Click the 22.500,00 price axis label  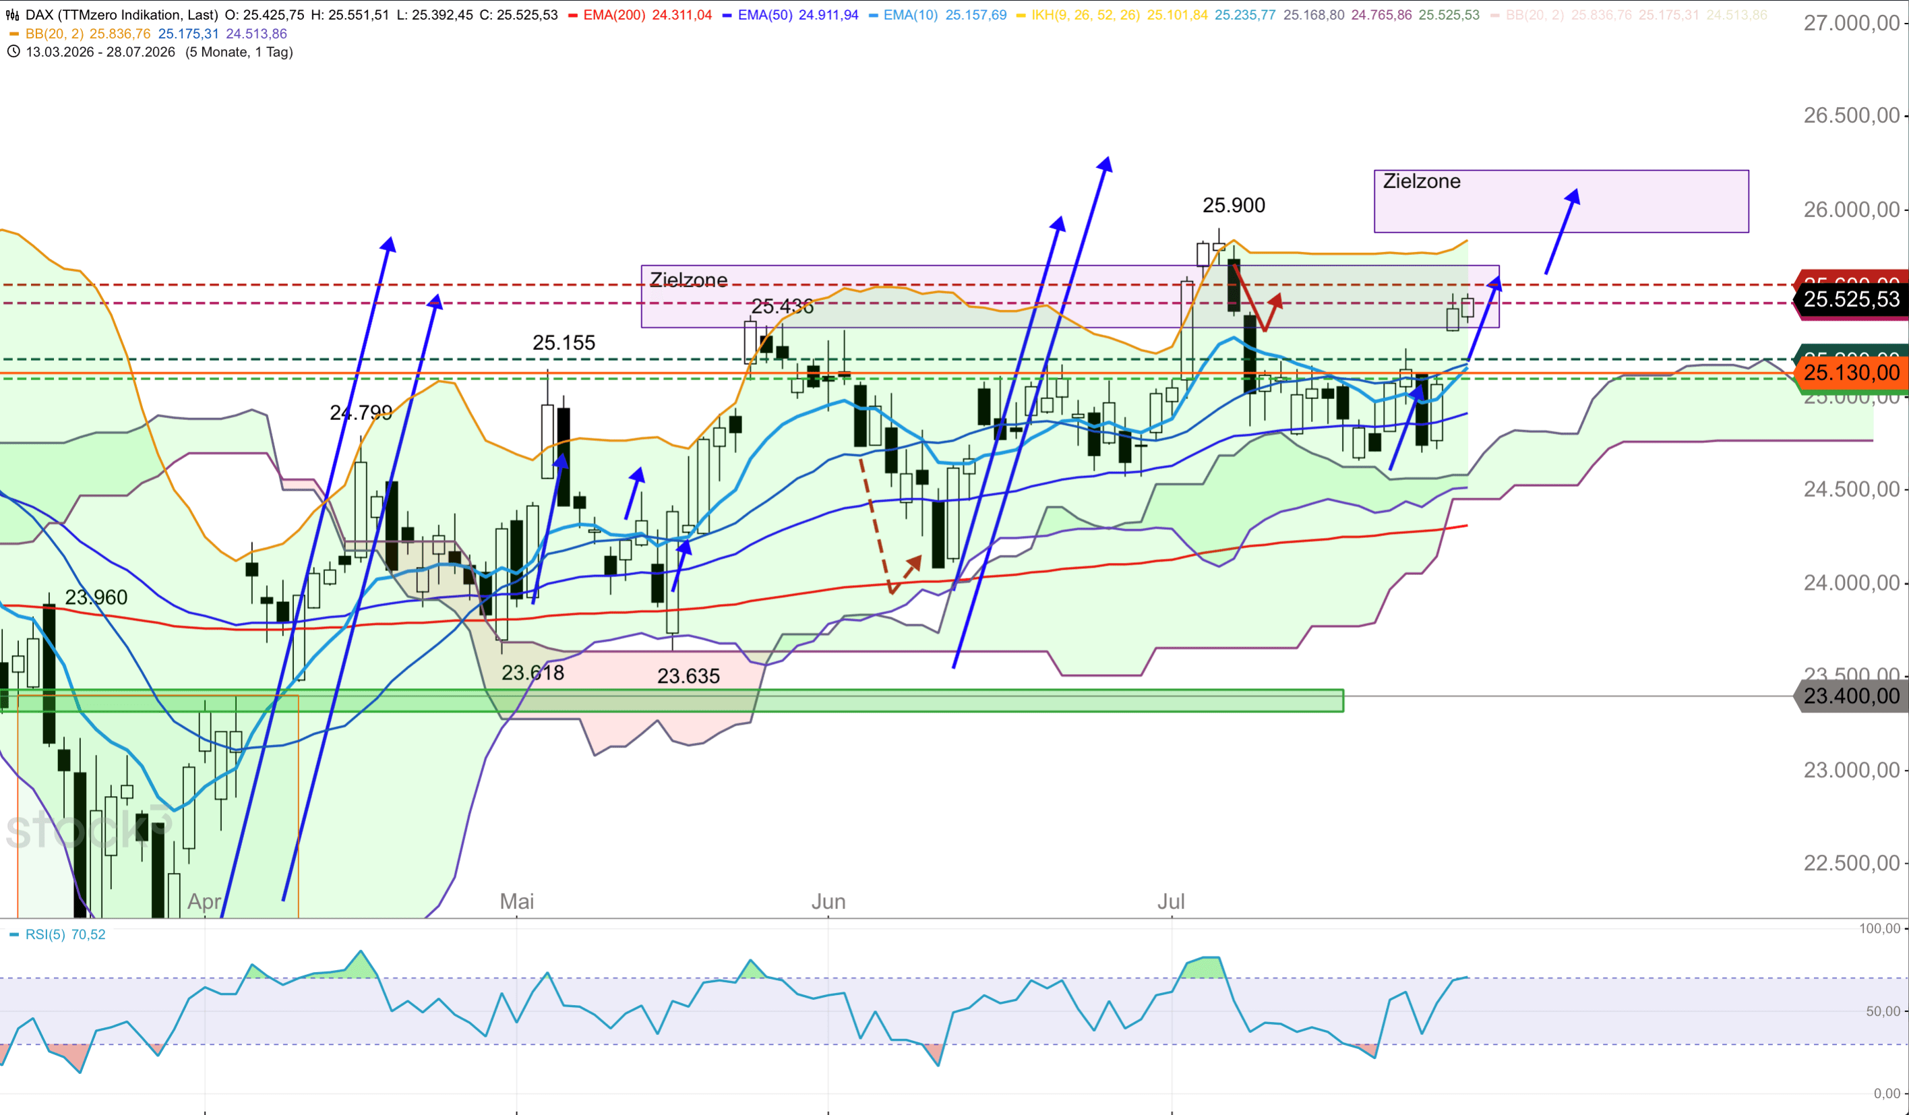click(x=1852, y=863)
